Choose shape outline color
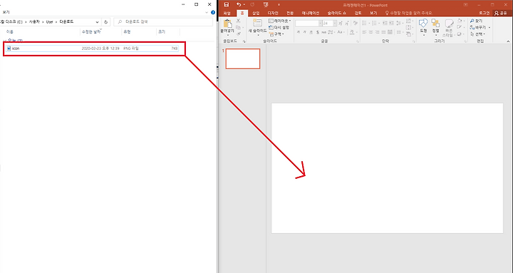Screen dimensions: 513x273 point(460,28)
